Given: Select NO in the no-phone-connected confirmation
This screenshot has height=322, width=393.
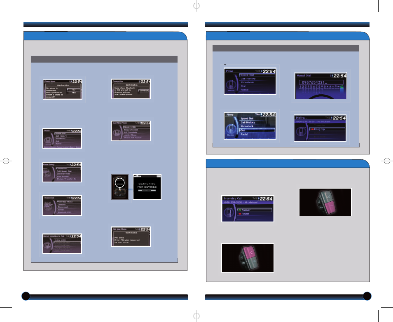Looking at the screenshot, I should [x=74, y=89].
